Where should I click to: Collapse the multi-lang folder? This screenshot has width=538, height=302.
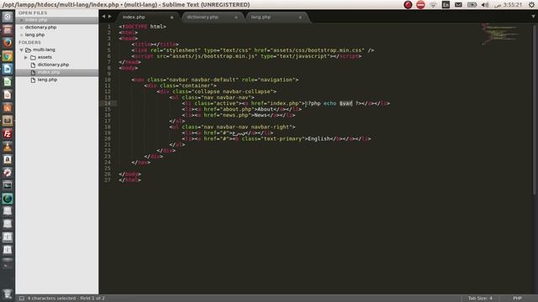(x=21, y=50)
